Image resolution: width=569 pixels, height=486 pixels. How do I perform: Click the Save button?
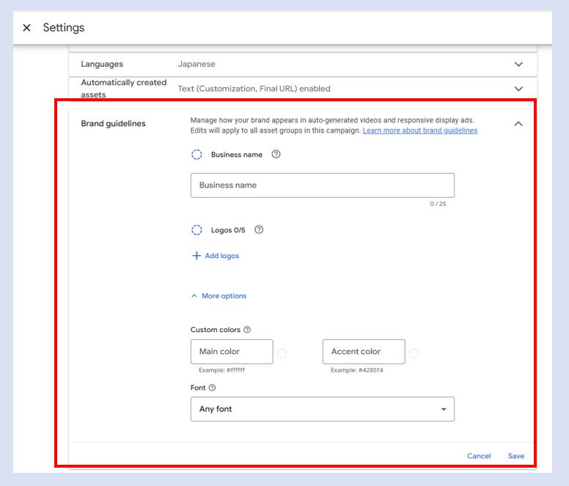(515, 456)
